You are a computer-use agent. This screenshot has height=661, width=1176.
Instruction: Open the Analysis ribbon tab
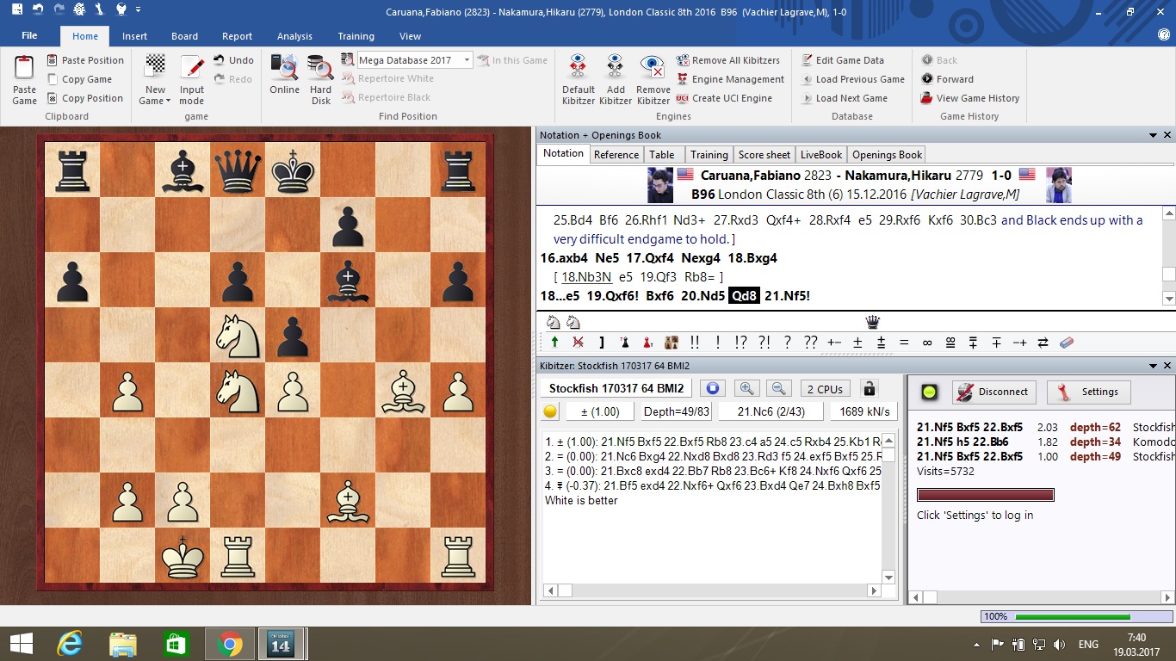294,36
